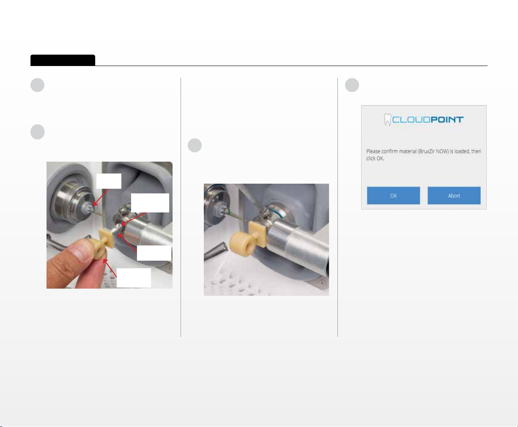Click the step circle above the mounted-block photo
The width and height of the screenshot is (518, 427).
tap(195, 146)
